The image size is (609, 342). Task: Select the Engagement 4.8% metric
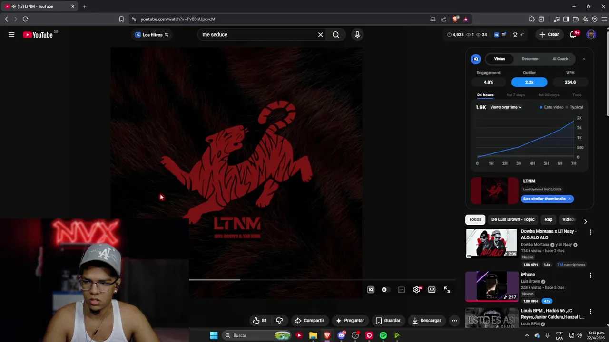(x=488, y=82)
